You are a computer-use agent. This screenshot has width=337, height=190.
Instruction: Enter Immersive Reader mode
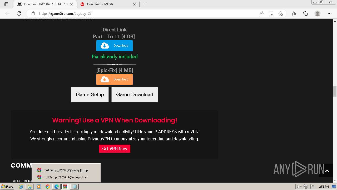click(x=271, y=13)
